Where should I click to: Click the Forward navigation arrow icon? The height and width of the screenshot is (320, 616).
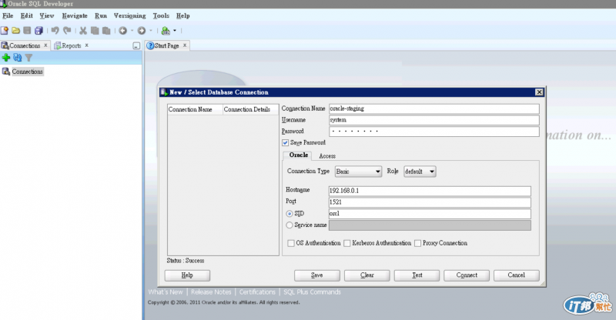point(142,31)
